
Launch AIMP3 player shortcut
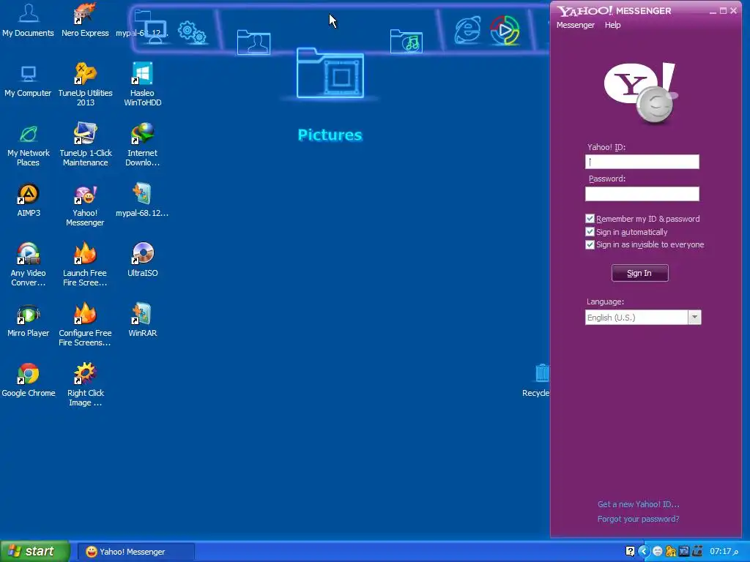coord(29,201)
